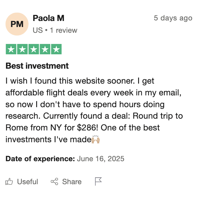Click the 'Date of experience' label

click(x=40, y=159)
